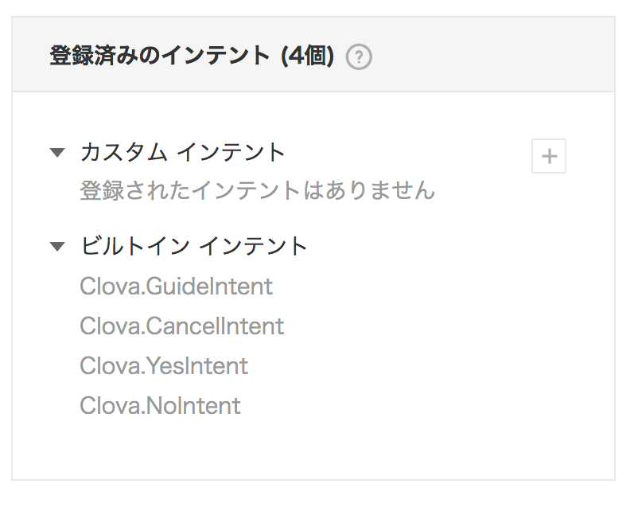Add a custom intent with plus icon
This screenshot has width=638, height=511.
click(549, 156)
